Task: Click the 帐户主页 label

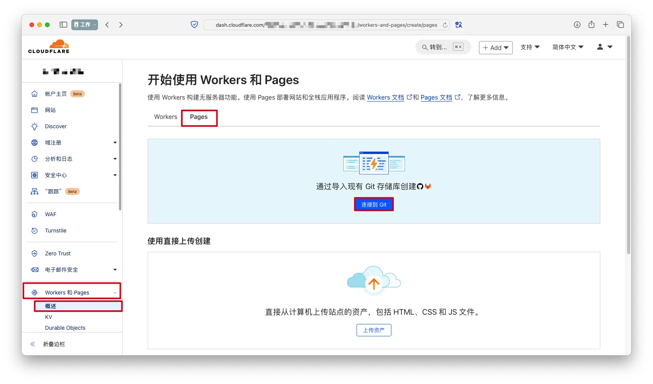Action: [x=56, y=94]
